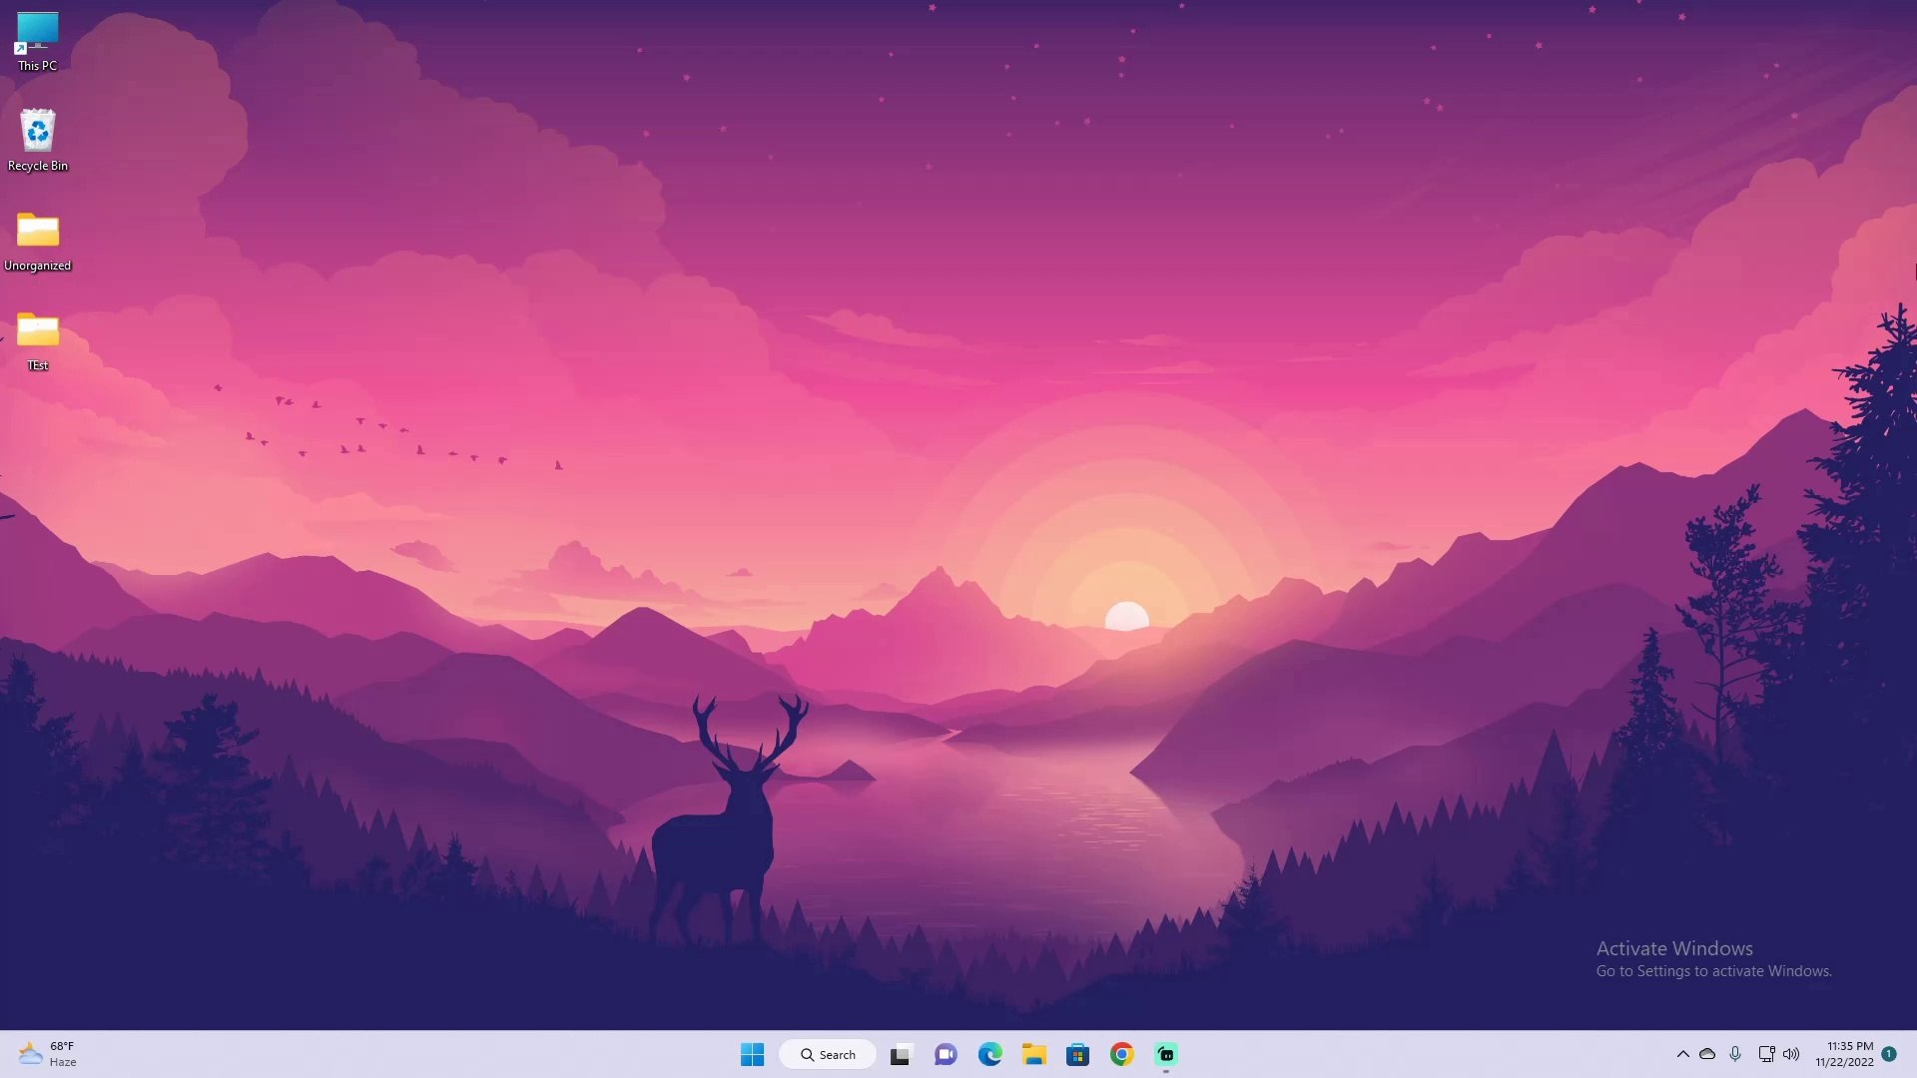The image size is (1917, 1078).
Task: Click the green running app taskbar icon
Action: coord(1165,1054)
